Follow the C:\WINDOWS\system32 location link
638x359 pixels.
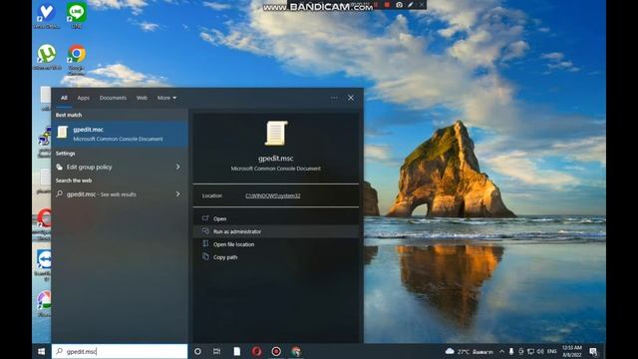272,195
